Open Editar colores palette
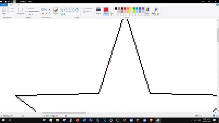The height and width of the screenshot is (123, 219). pos(147,11)
